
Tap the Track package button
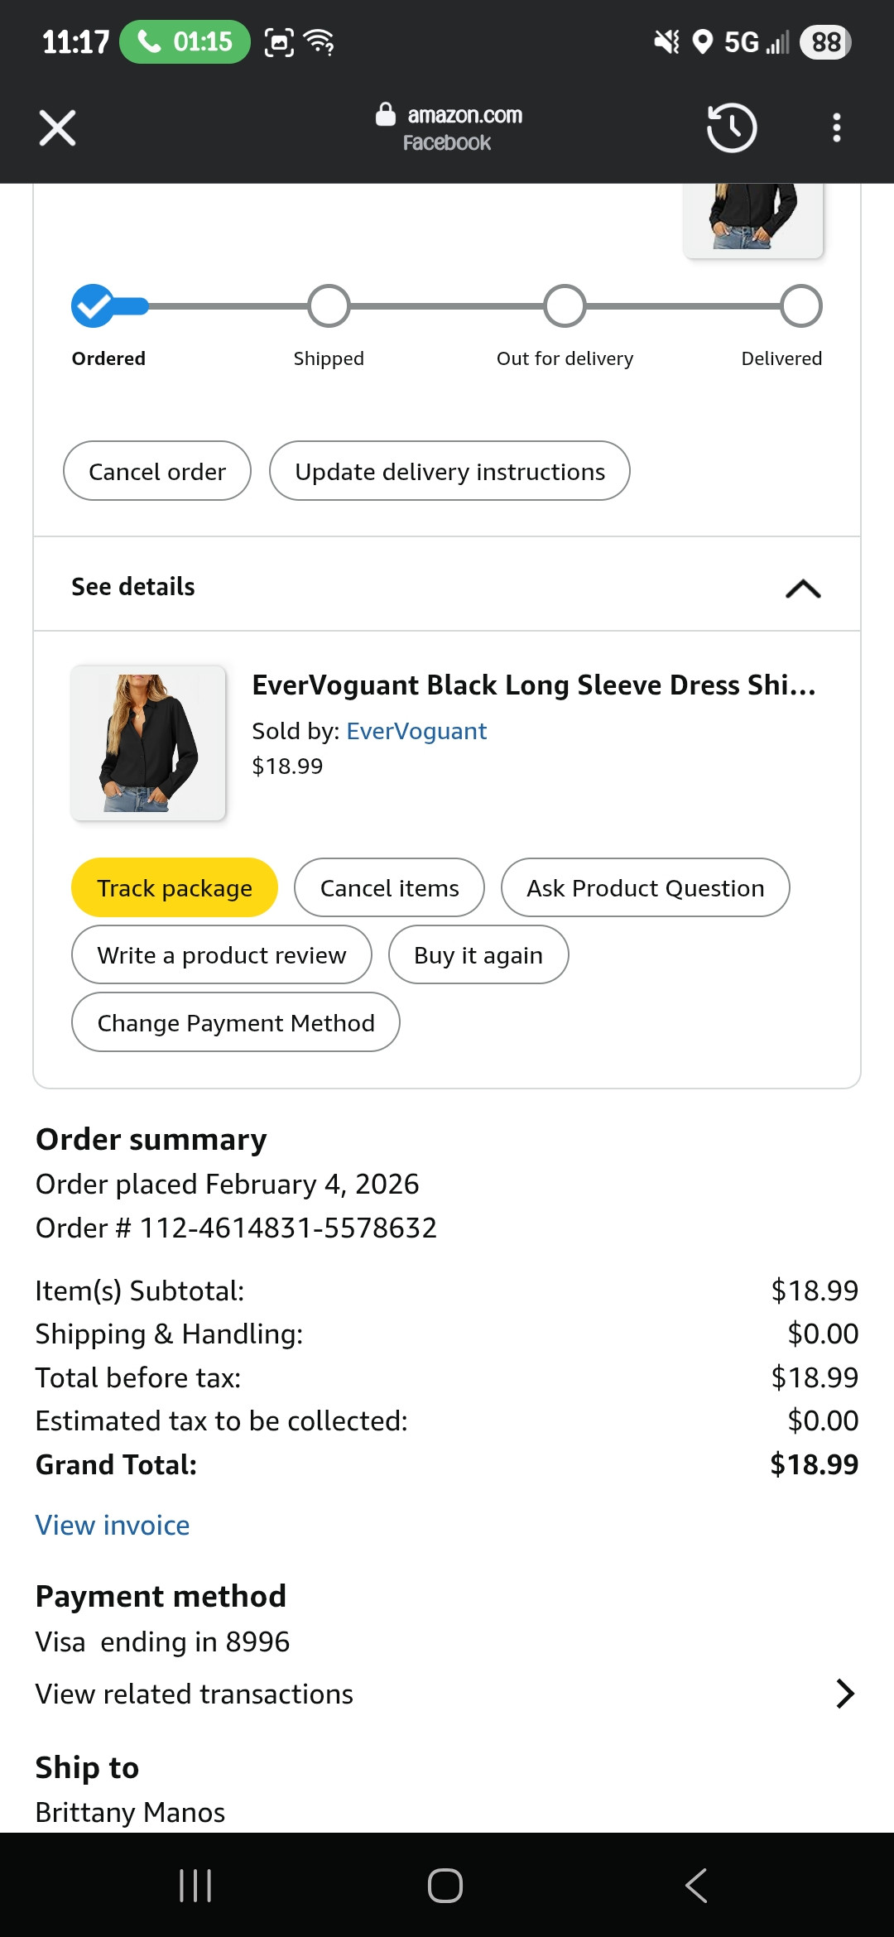(x=175, y=887)
